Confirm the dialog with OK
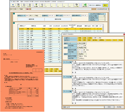Screen dimensions: 125x112 109,107
